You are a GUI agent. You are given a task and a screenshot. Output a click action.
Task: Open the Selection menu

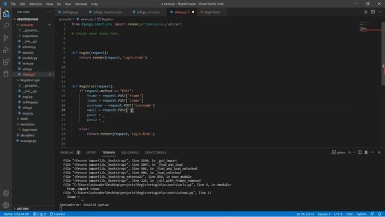[35, 4]
